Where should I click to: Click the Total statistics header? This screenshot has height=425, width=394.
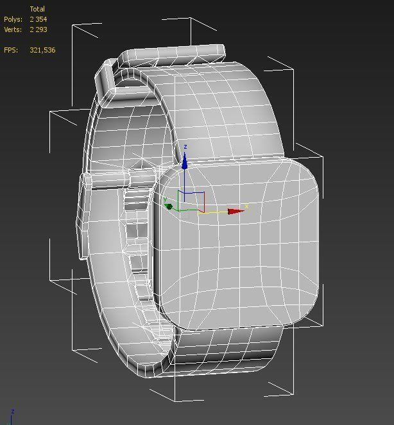pyautogui.click(x=37, y=9)
